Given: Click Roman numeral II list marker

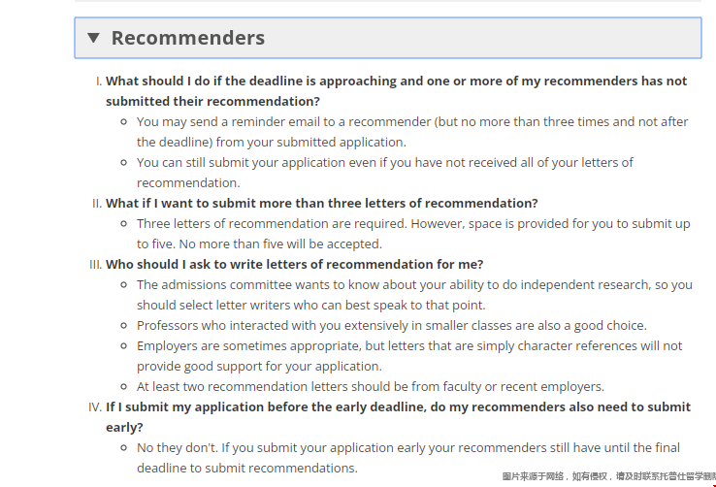Looking at the screenshot, I should click(97, 204).
